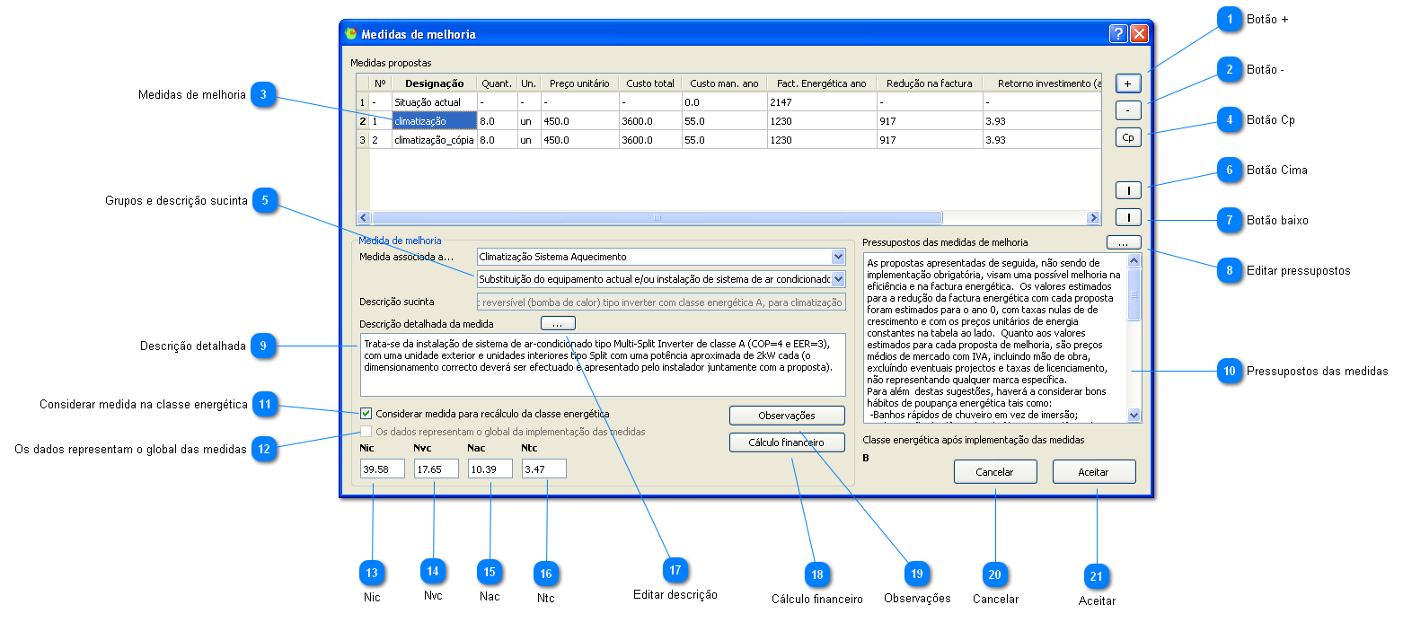Edit the detailed description via its ... button
The height and width of the screenshot is (622, 1403).
point(558,323)
